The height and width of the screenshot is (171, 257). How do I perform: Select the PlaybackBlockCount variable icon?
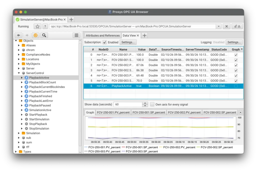26,82
